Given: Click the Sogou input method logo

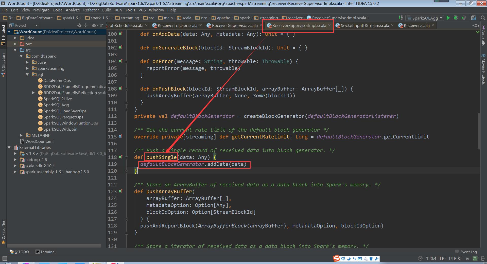Looking at the screenshot, I should (336, 258).
